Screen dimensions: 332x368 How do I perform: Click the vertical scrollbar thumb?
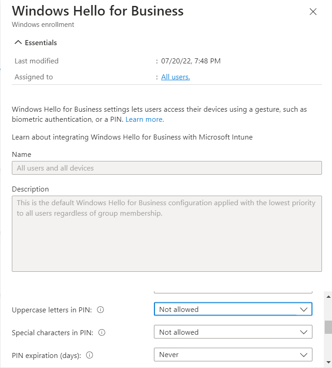click(x=328, y=327)
